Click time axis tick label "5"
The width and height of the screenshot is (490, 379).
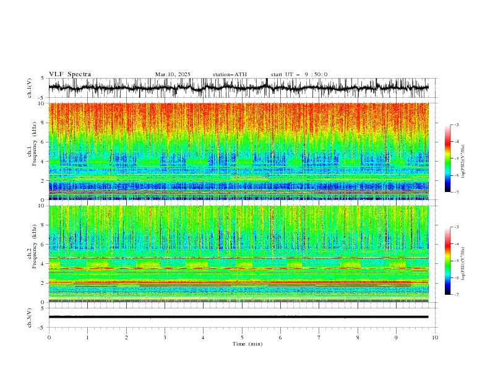[242, 338]
